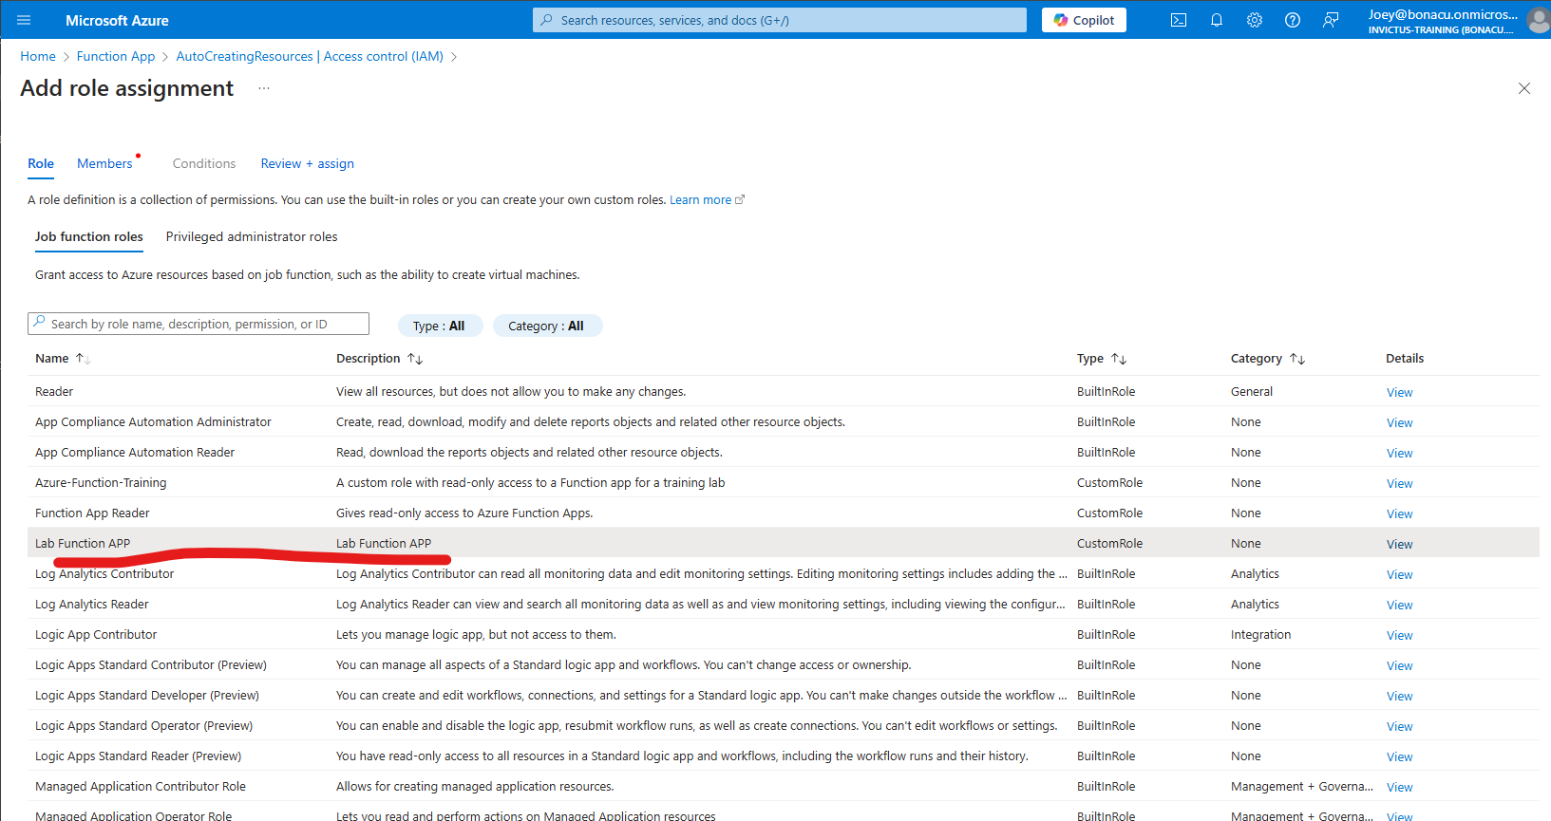Close the Add role assignment pane
This screenshot has height=821, width=1551.
(1524, 88)
